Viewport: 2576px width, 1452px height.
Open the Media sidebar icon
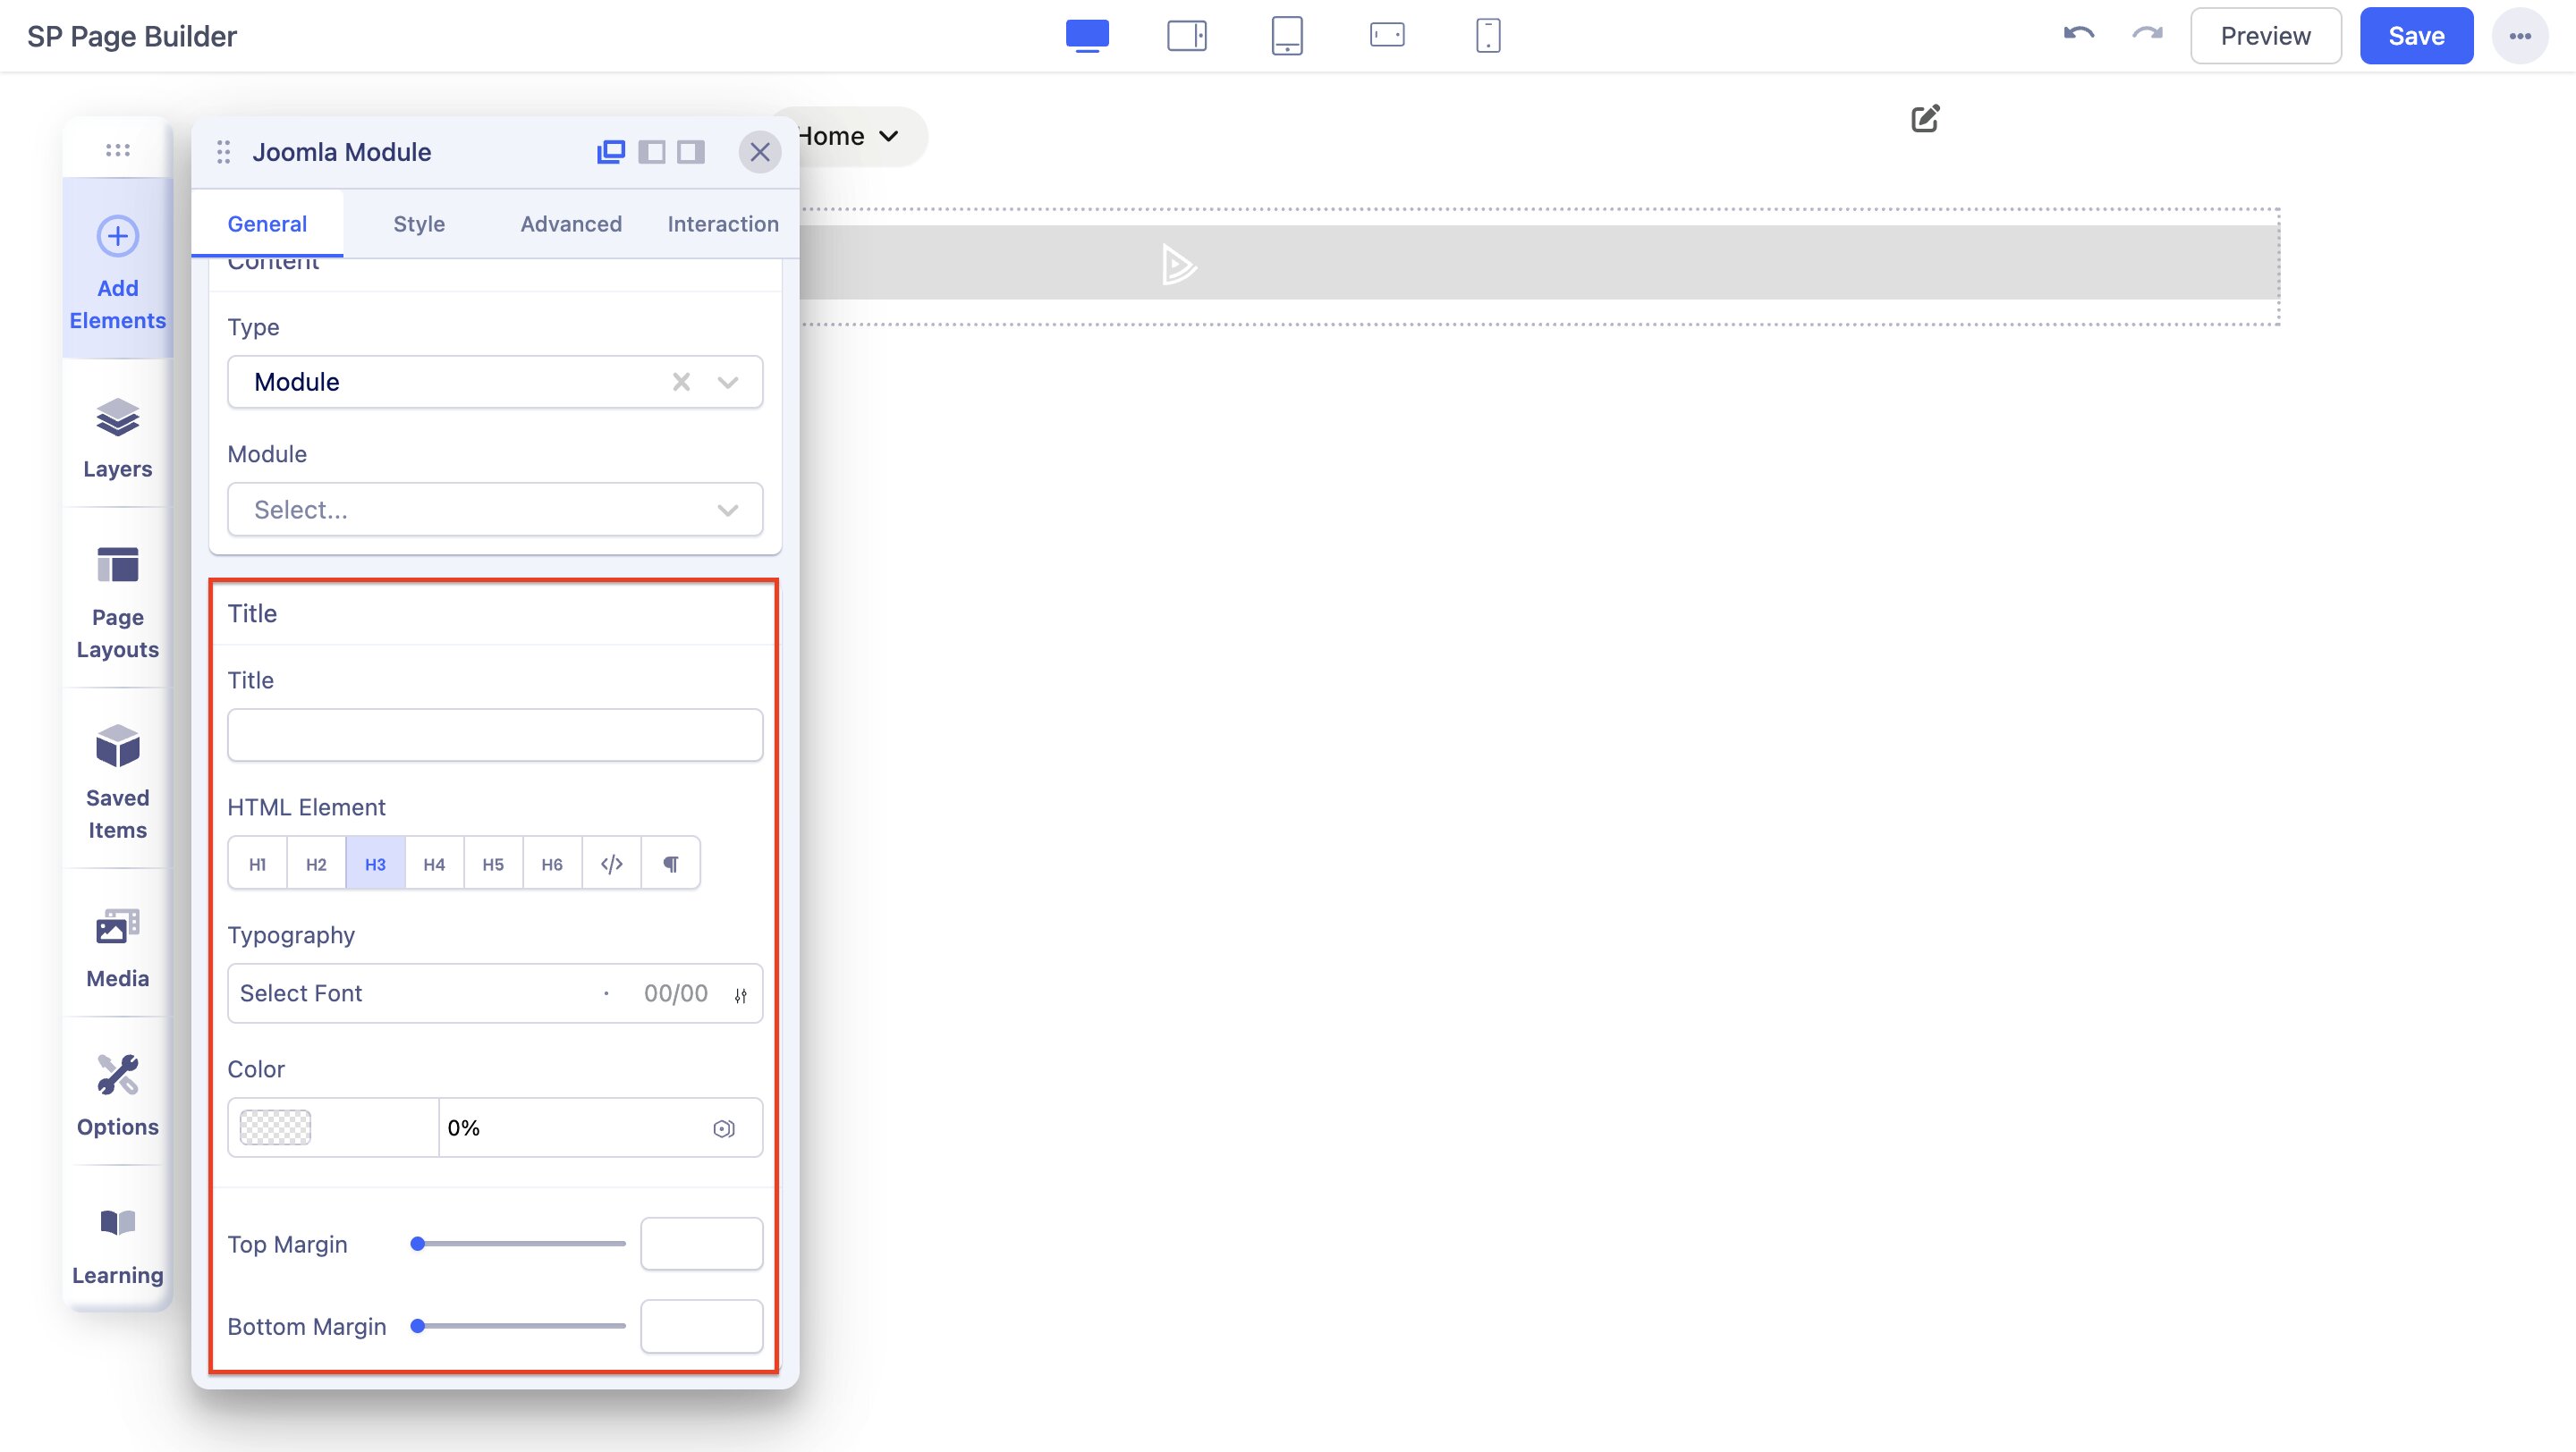click(117, 946)
